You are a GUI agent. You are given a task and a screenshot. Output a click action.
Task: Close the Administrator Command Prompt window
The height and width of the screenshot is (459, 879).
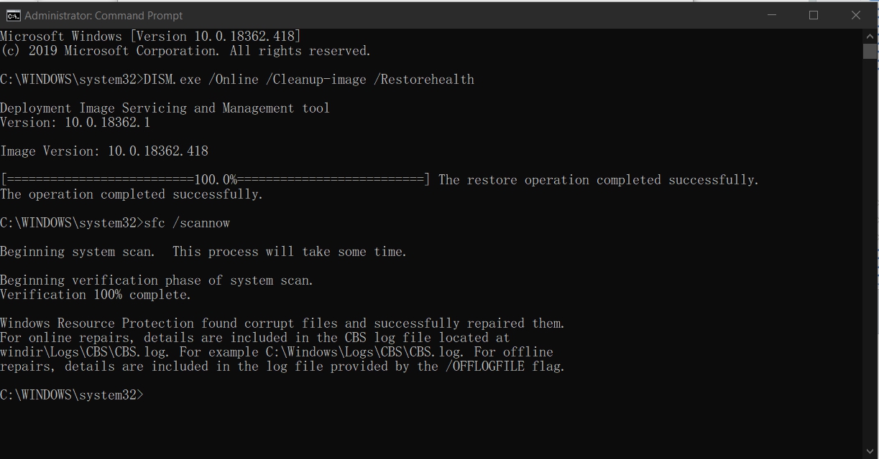855,15
